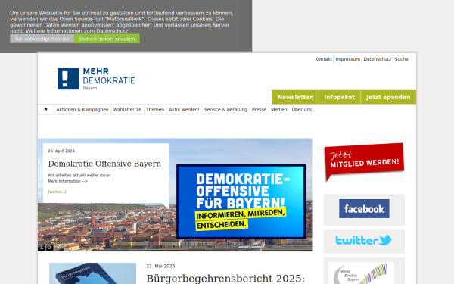
Task: Open the Mehr Demokratie Bayern logo
Action: (x=96, y=79)
